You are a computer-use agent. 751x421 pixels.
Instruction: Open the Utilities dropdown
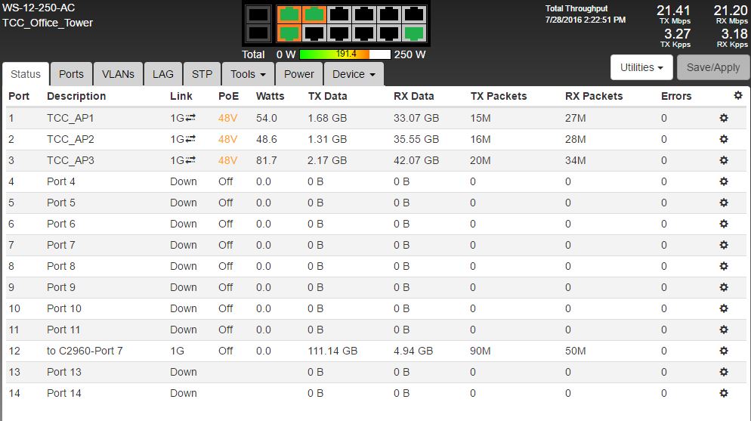point(641,67)
